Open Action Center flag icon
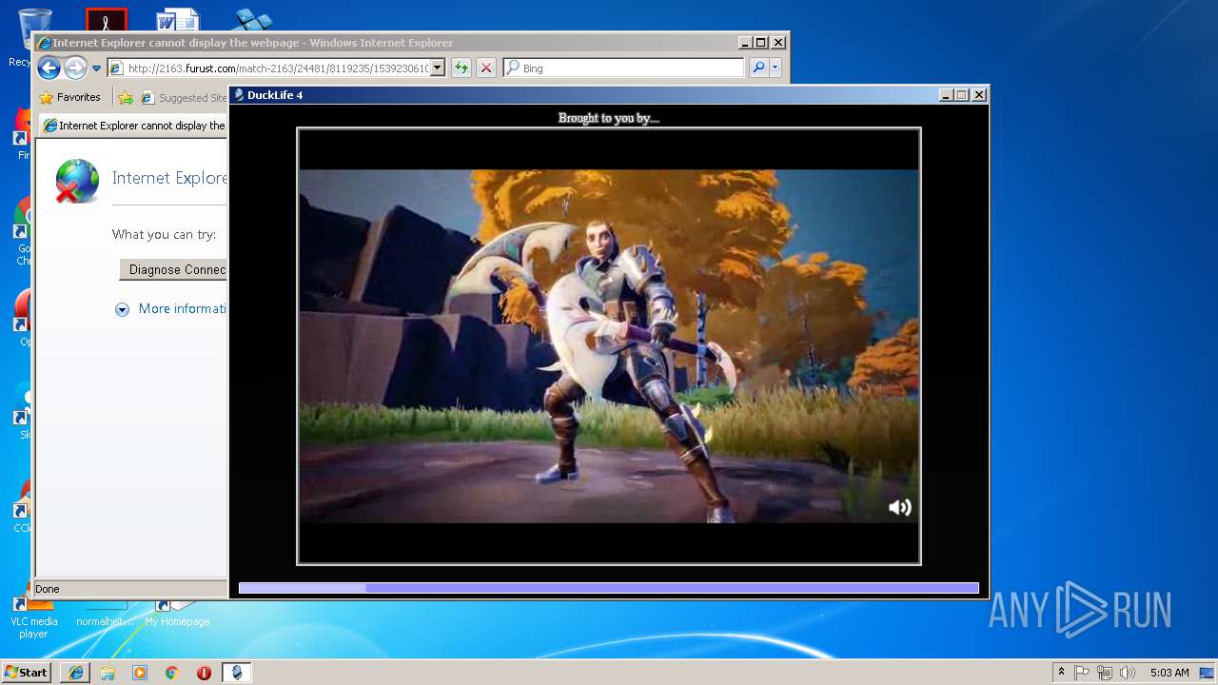 point(1082,673)
